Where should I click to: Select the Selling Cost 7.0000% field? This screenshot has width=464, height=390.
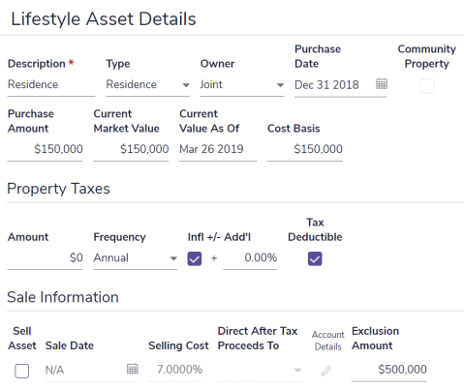click(175, 370)
